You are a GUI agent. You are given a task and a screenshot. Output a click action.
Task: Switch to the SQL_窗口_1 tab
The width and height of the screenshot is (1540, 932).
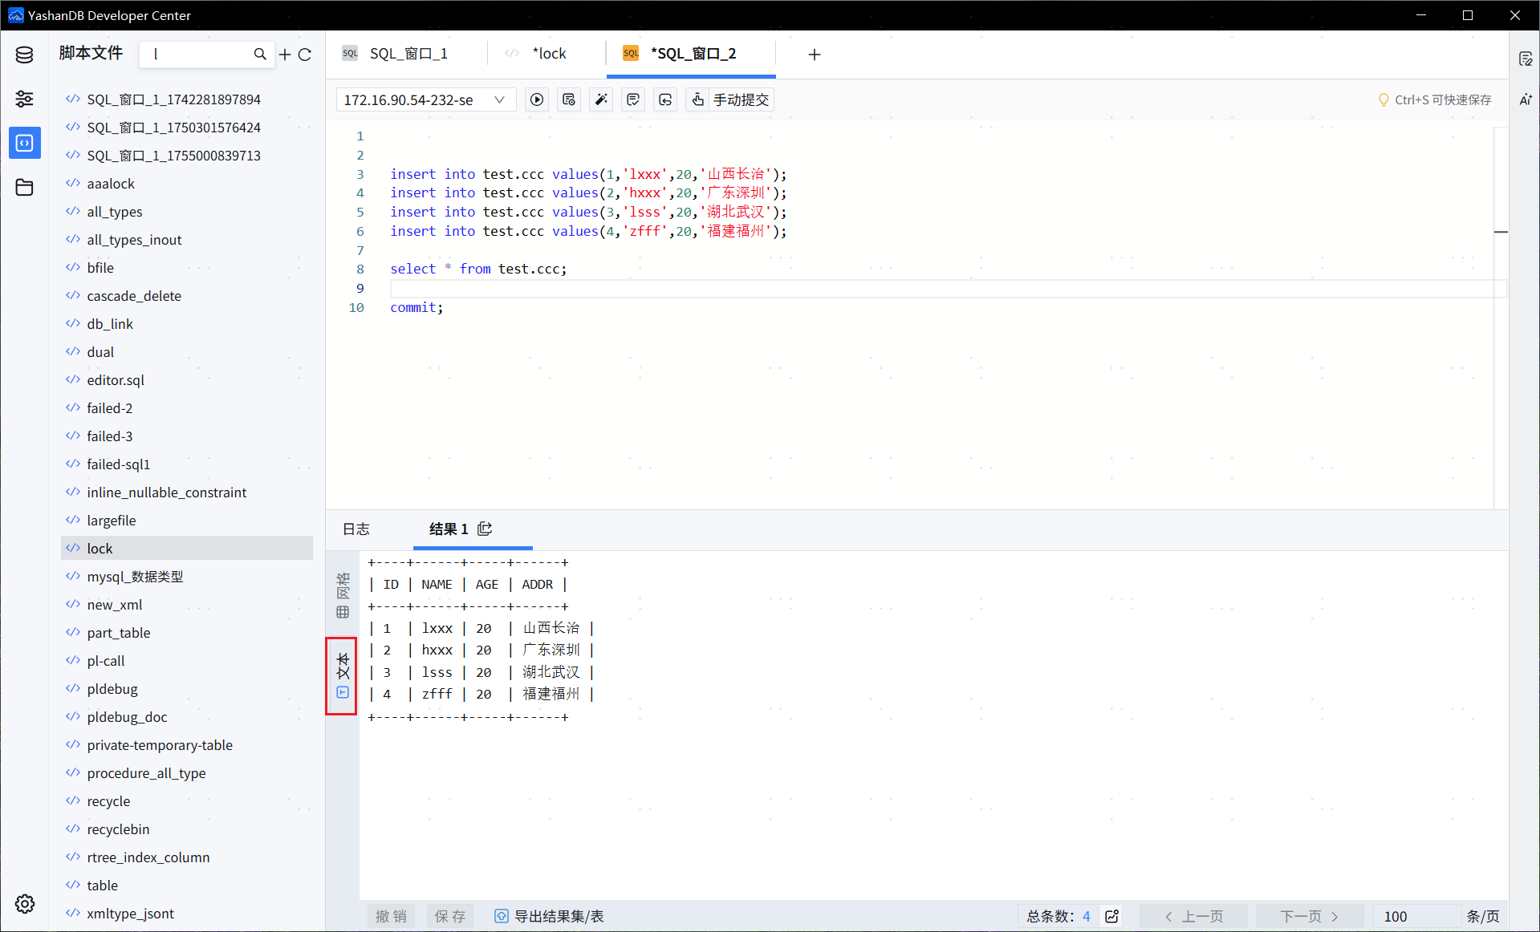coord(408,54)
